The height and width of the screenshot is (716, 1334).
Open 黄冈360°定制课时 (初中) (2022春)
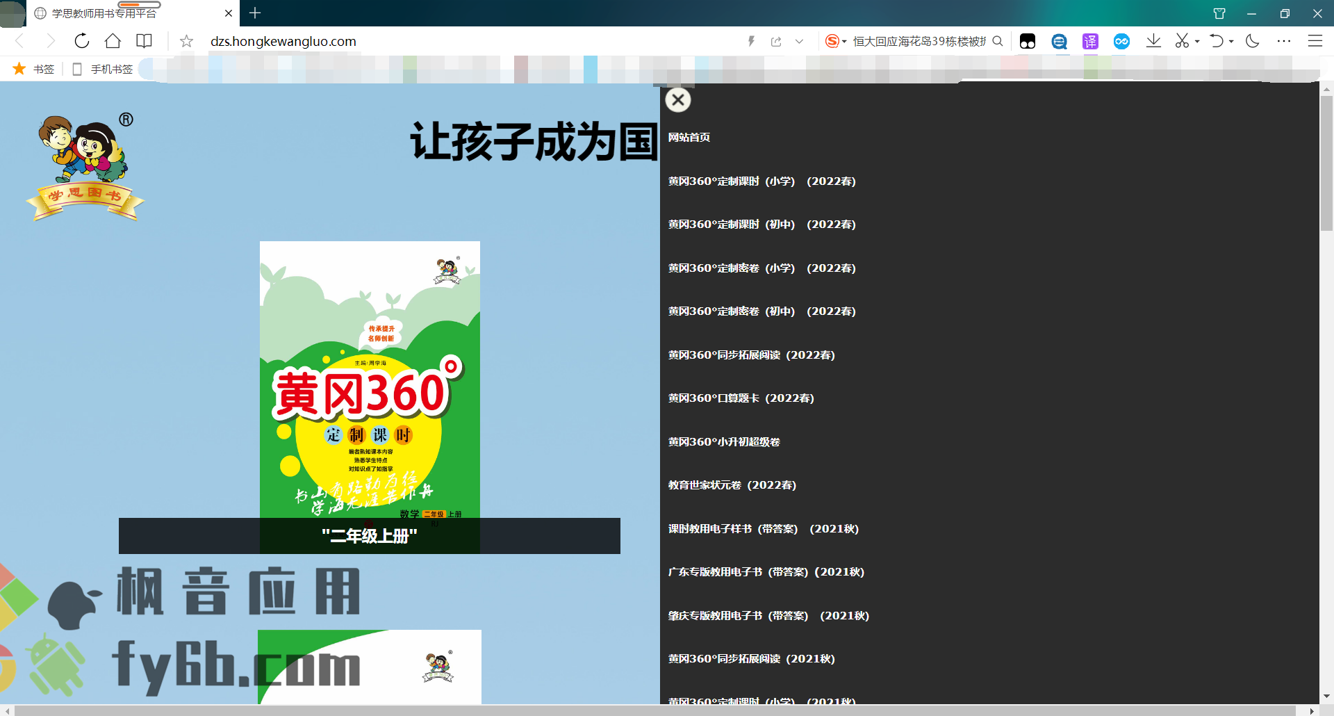(762, 225)
